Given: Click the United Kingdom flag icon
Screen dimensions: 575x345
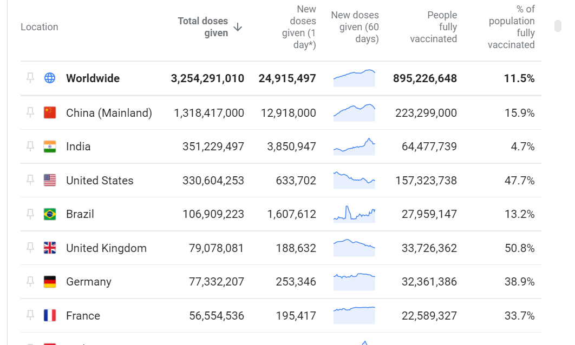Looking at the screenshot, I should (50, 248).
